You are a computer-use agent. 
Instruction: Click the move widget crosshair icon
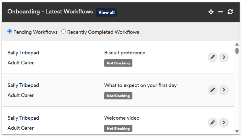(x=211, y=12)
